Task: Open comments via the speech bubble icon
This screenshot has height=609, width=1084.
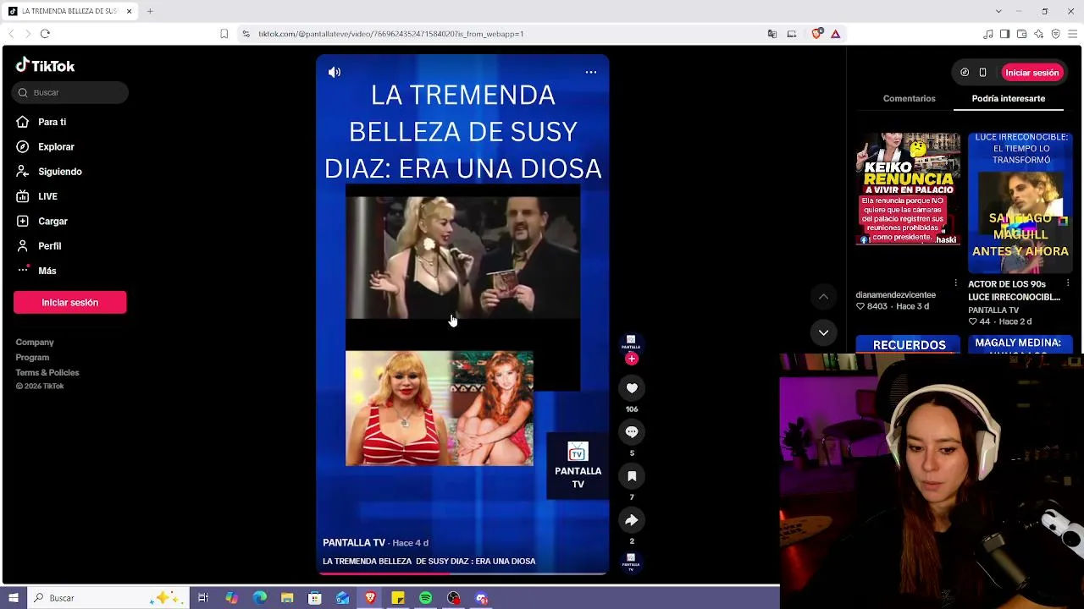Action: 632,432
